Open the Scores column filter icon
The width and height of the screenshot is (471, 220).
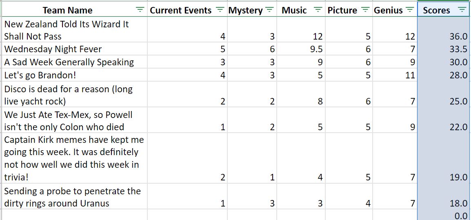462,10
